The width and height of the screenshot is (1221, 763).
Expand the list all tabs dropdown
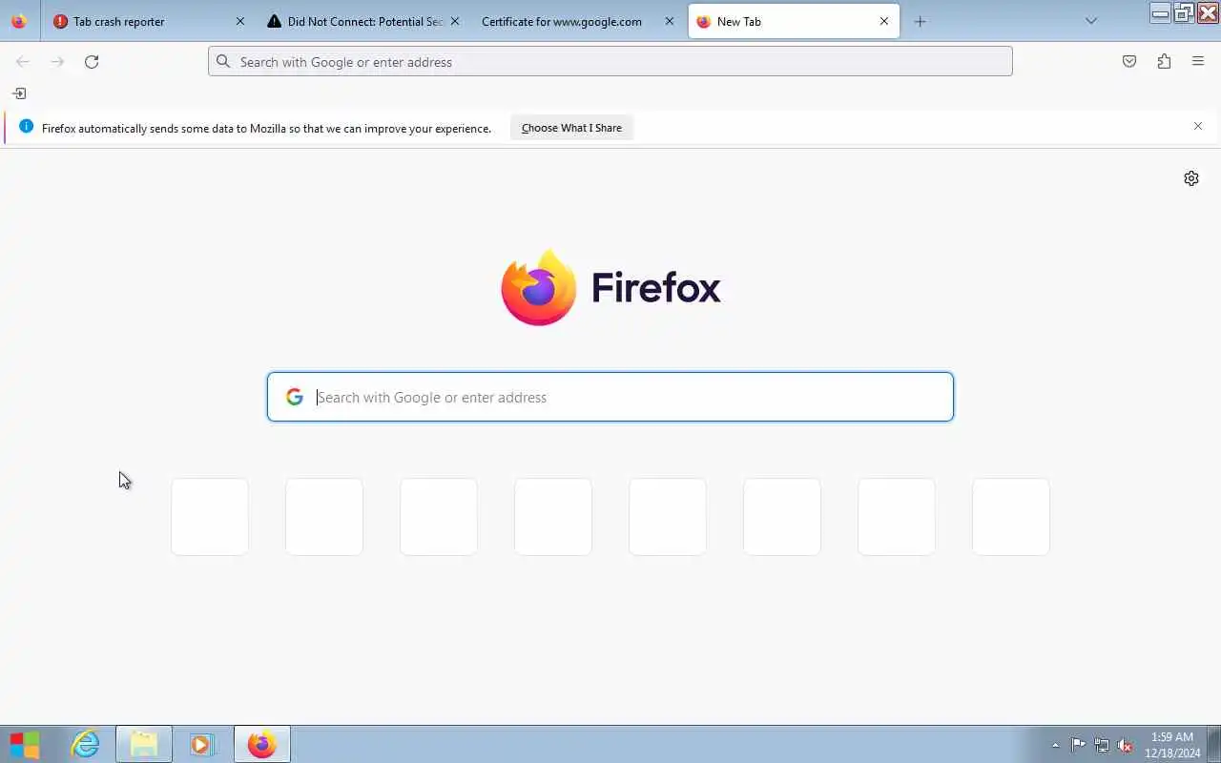(x=1091, y=21)
